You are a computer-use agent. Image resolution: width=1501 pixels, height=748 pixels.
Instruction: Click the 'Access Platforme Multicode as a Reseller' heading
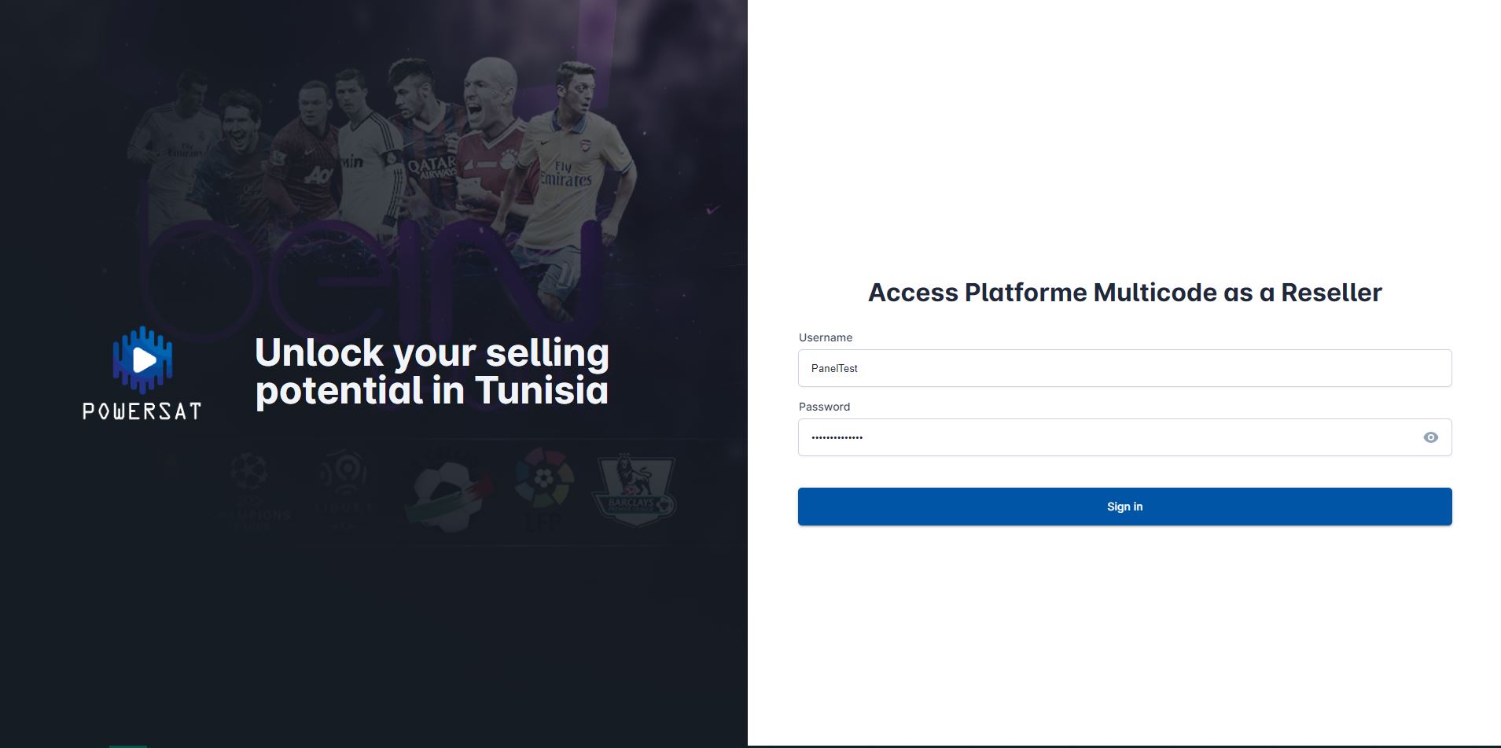[x=1124, y=293]
